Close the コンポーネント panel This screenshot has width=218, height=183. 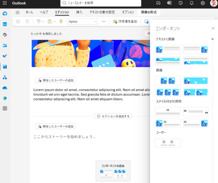click(x=213, y=28)
